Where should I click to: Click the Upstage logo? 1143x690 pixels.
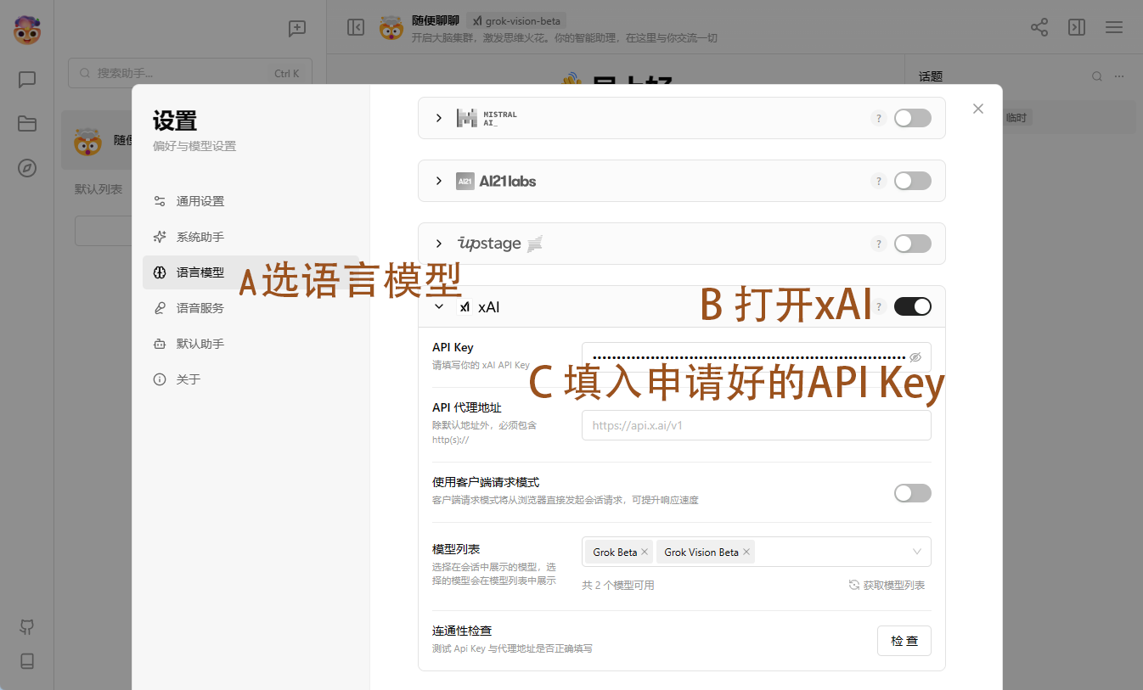[x=499, y=244]
